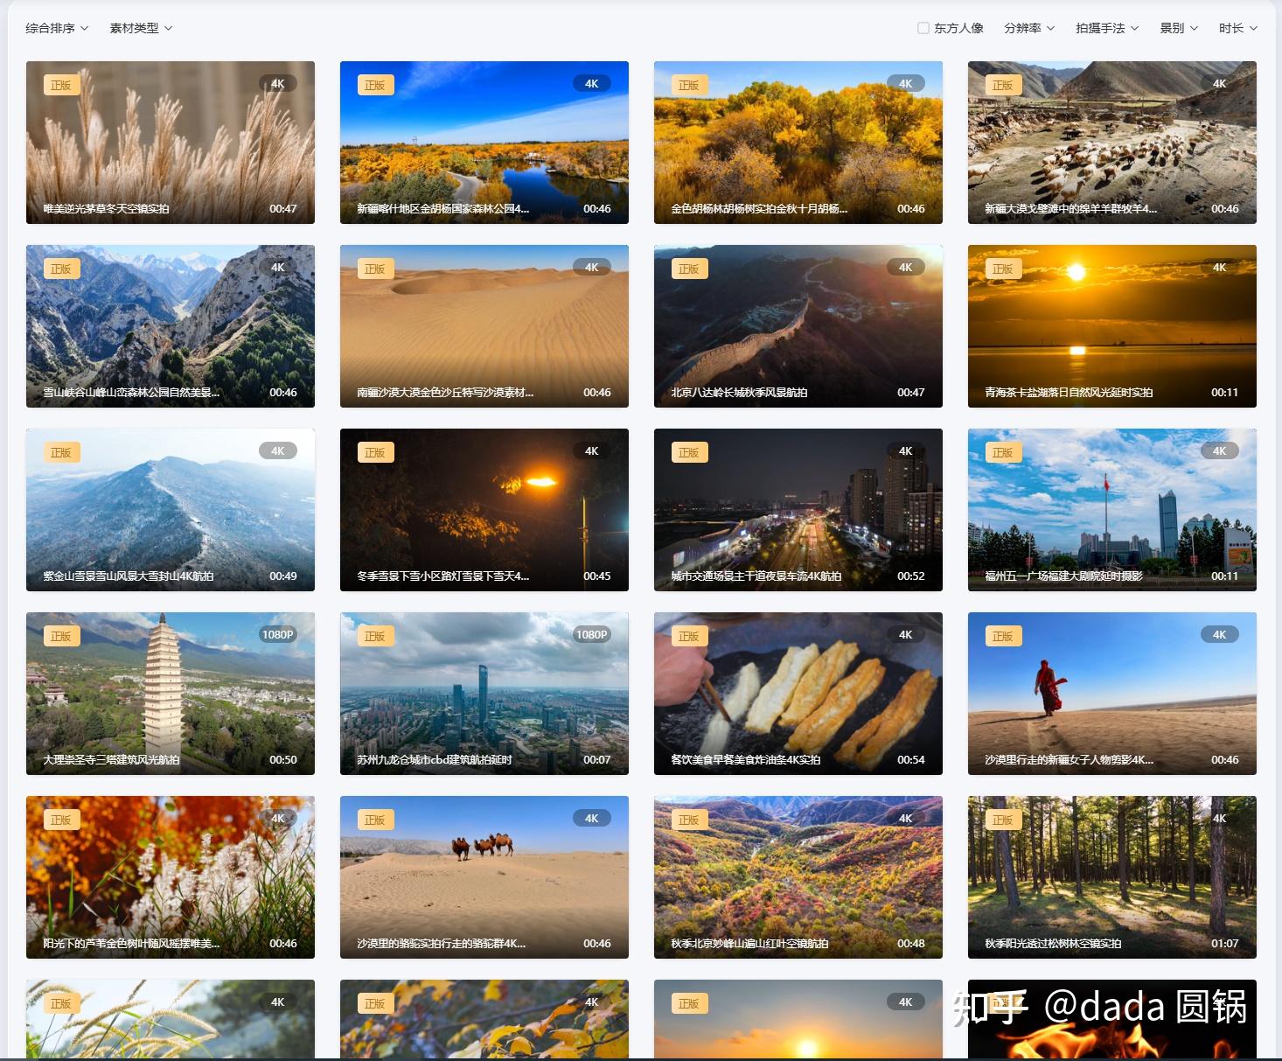Click the title 城市交通场景主干道夜景车流4K航拍

756,576
